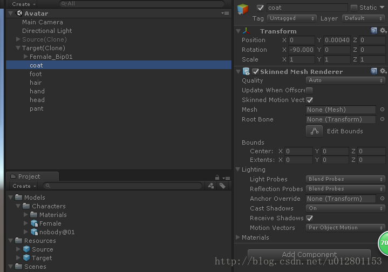Screen dimensions: 388x272
Task: Open Transform component gear settings menu
Action: click(x=383, y=30)
